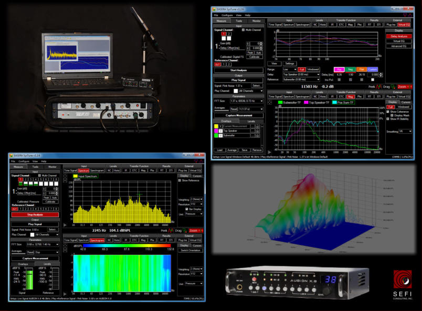
Task: Toggle Show Reference checkbox in lower-left window
Action: (x=180, y=180)
